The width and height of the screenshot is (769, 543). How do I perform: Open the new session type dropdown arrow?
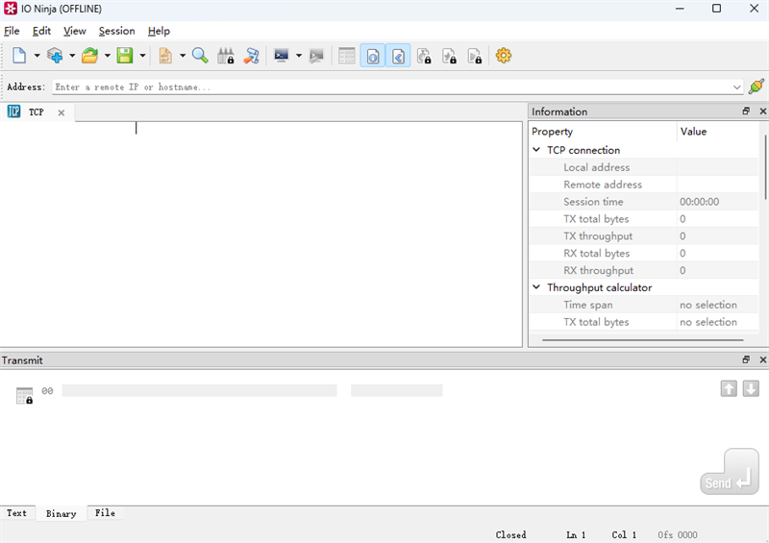coord(37,56)
